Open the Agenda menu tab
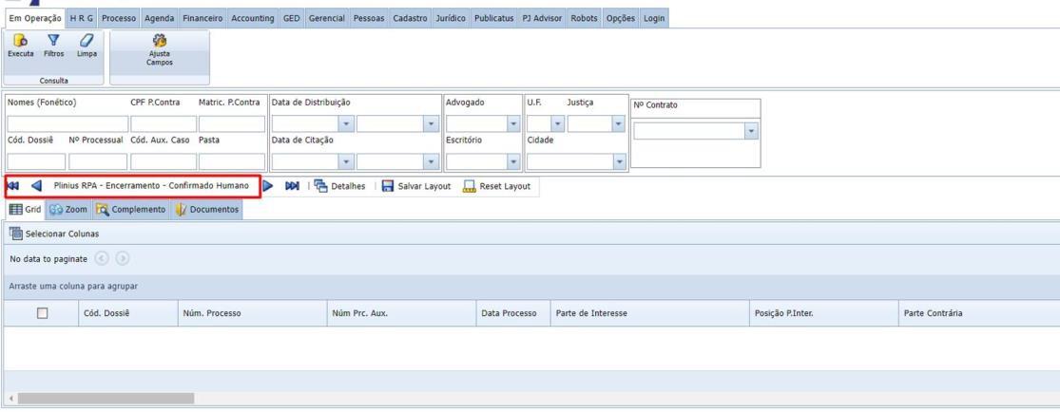The image size is (1060, 412). [159, 19]
